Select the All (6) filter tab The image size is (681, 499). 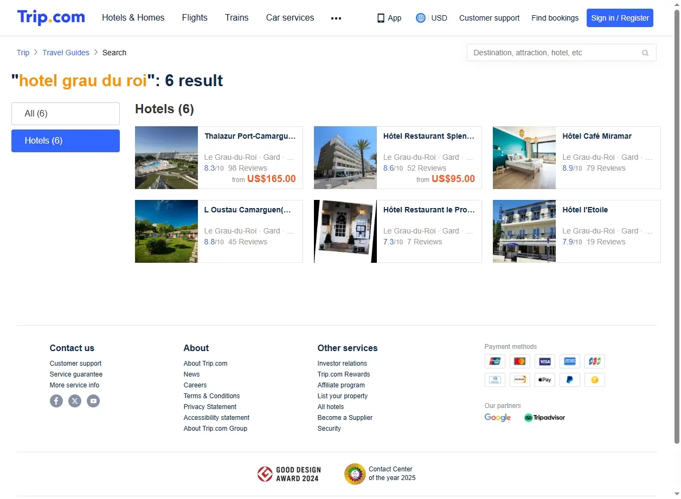66,114
